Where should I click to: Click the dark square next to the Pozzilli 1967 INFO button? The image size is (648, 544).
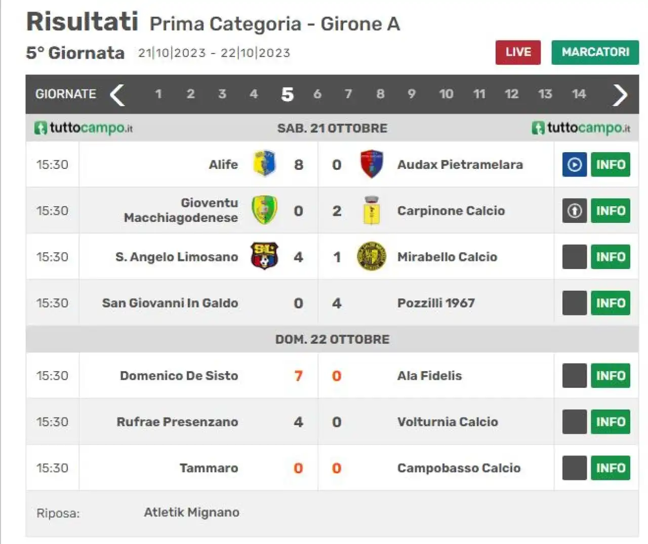575,303
